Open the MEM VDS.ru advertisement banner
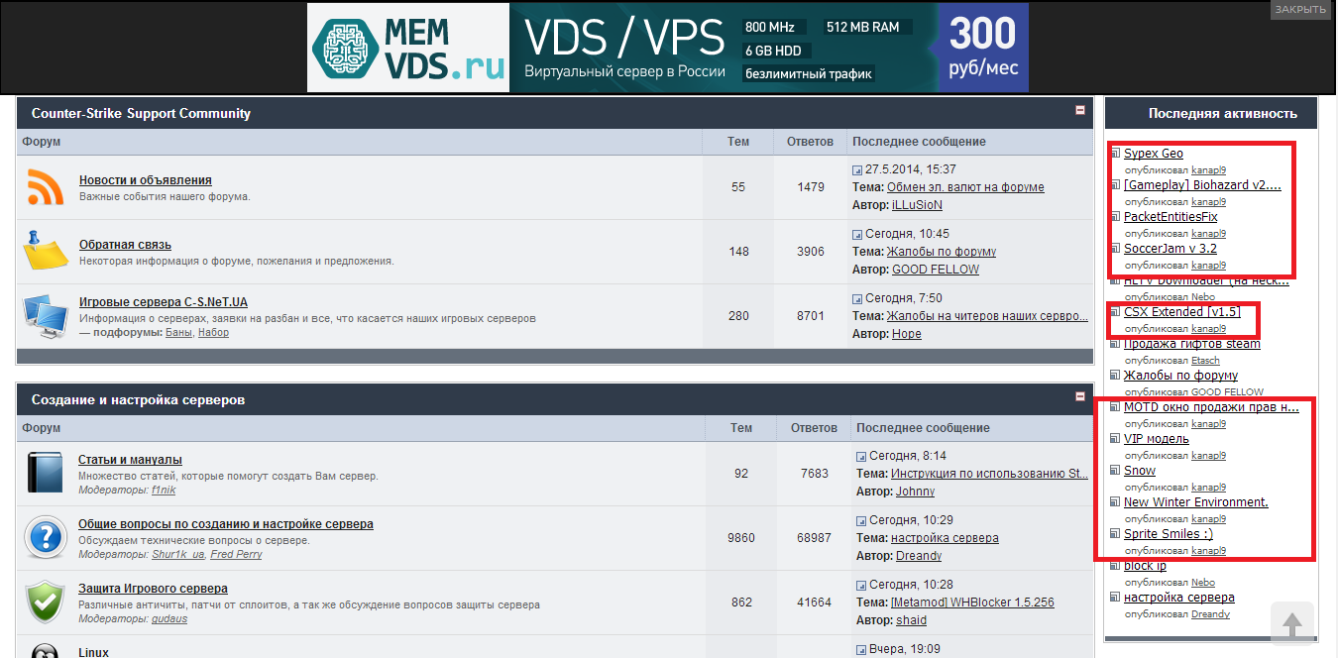The height and width of the screenshot is (658, 1338). (668, 48)
